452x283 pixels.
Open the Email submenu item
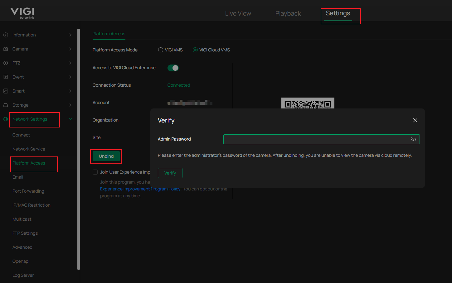pos(18,177)
